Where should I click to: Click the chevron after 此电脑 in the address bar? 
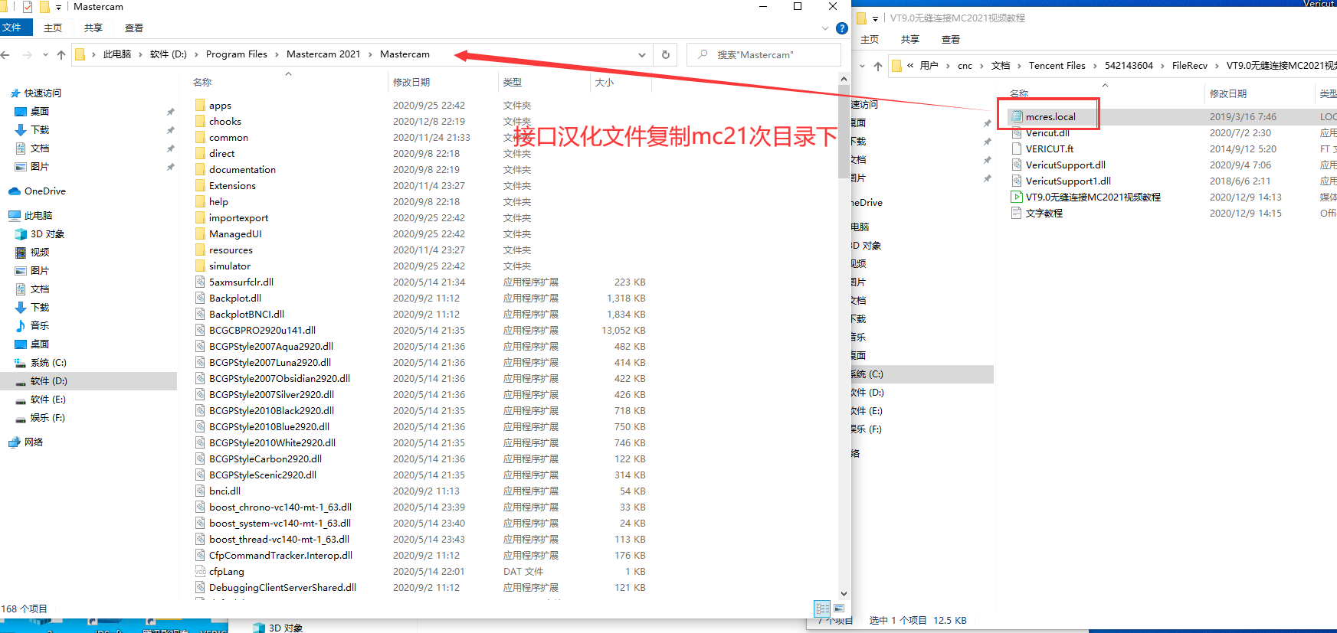141,54
